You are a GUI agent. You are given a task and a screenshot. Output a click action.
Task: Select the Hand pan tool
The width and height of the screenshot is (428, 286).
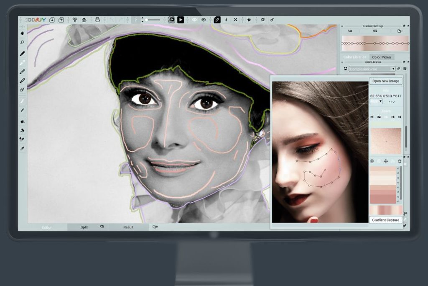pyautogui.click(x=23, y=33)
